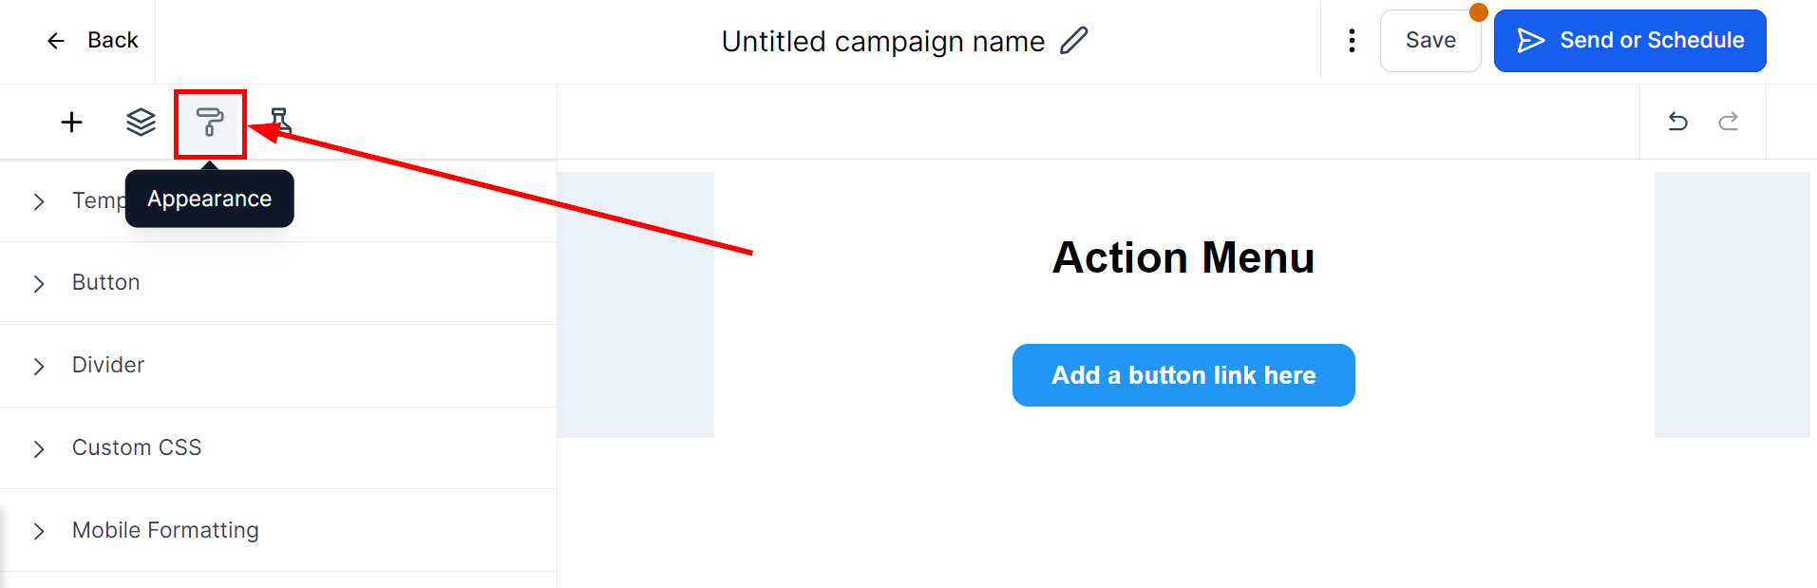Expand the Custom CSS section chevron
The width and height of the screenshot is (1817, 588).
39,448
